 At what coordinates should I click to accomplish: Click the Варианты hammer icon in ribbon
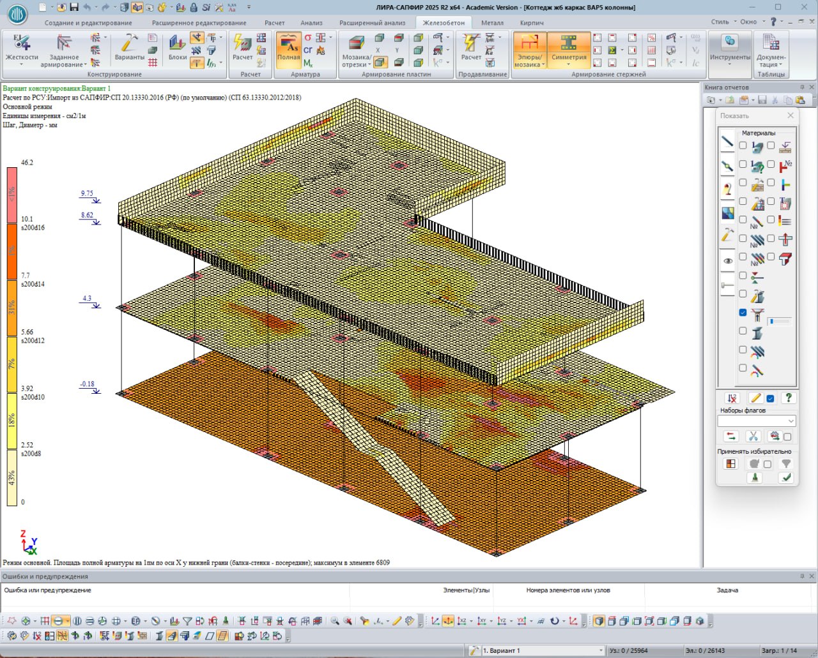click(x=129, y=43)
